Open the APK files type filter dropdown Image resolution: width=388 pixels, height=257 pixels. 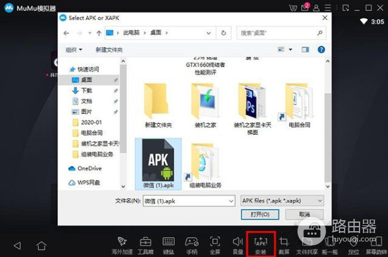pyautogui.click(x=282, y=201)
